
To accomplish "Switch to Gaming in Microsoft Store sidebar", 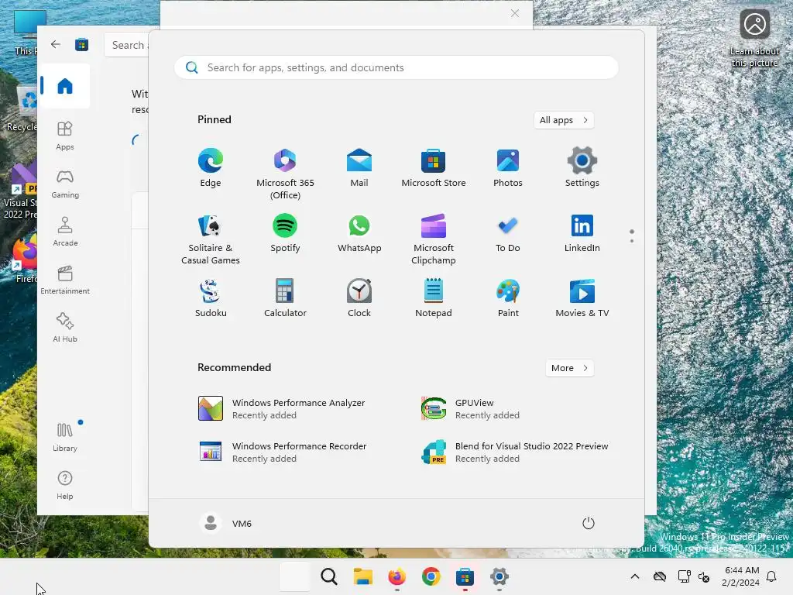I will coord(65,184).
